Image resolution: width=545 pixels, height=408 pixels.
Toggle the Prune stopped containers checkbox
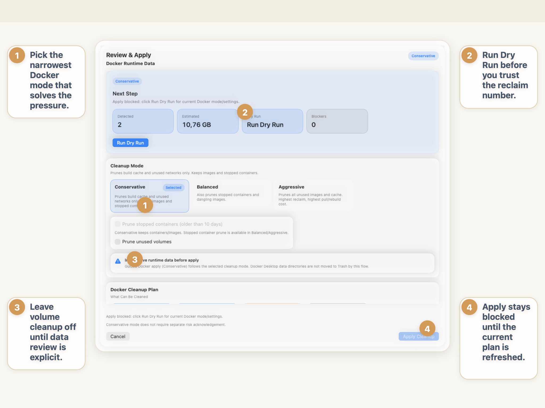tap(117, 224)
